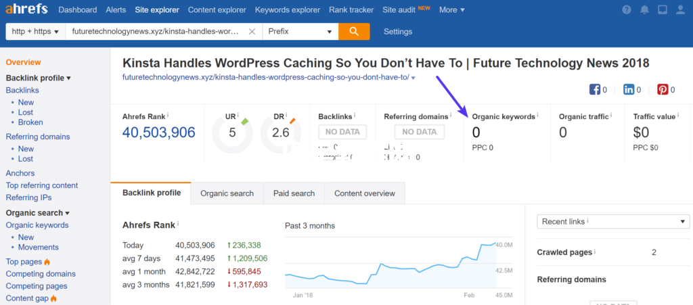Image resolution: width=693 pixels, height=305 pixels.
Task: Open Site explorer in top menu
Action: pyautogui.click(x=157, y=9)
